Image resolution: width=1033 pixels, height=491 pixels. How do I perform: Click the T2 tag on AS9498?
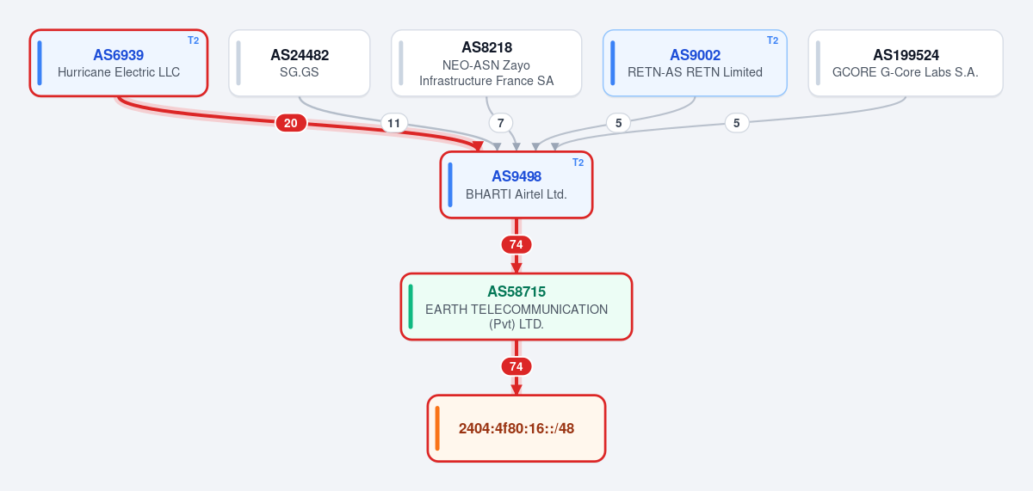(x=578, y=162)
